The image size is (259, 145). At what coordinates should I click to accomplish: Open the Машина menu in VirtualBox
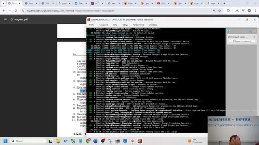(x=104, y=25)
